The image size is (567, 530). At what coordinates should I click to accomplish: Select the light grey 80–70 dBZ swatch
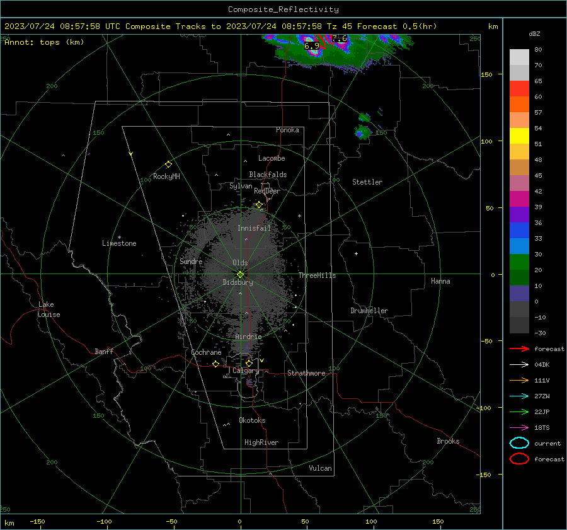point(519,57)
